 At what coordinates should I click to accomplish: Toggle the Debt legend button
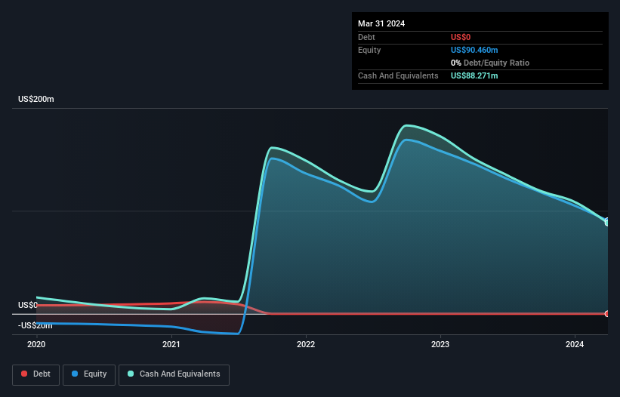36,374
